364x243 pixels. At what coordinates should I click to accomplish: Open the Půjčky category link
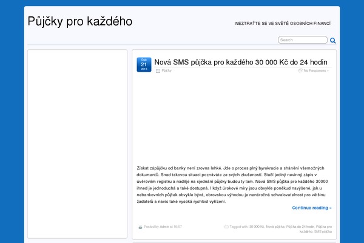167,71
